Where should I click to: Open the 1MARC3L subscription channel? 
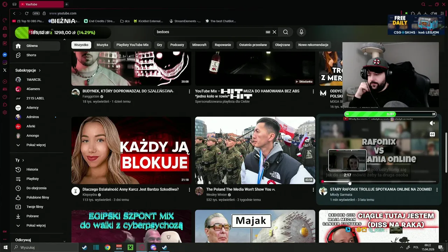coord(36,79)
